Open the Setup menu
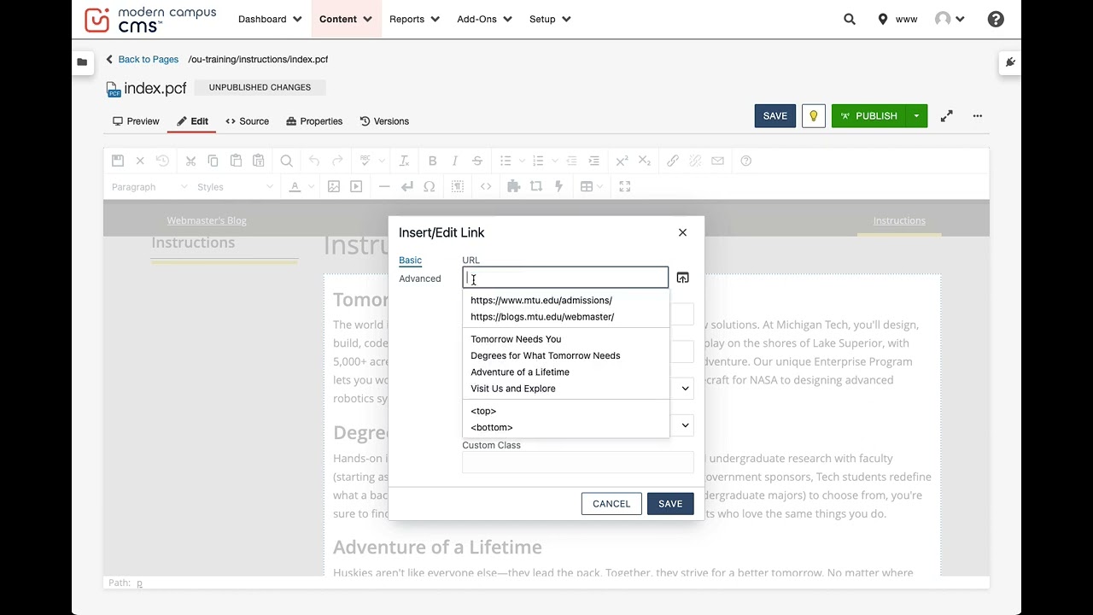Image resolution: width=1093 pixels, height=615 pixels. tap(550, 19)
